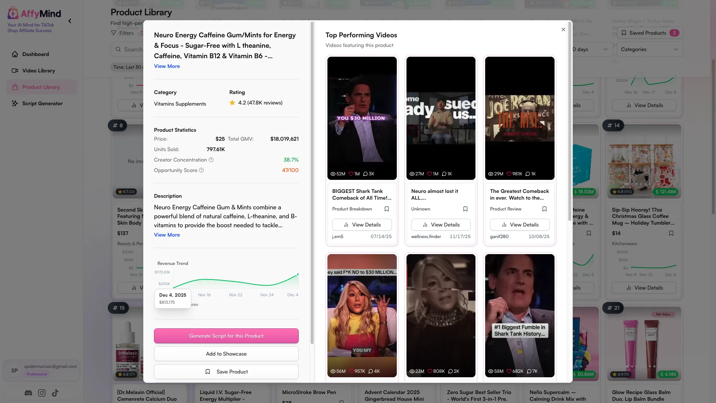Image resolution: width=716 pixels, height=403 pixels.
Task: Open Script Generator from sidebar
Action: (x=41, y=103)
